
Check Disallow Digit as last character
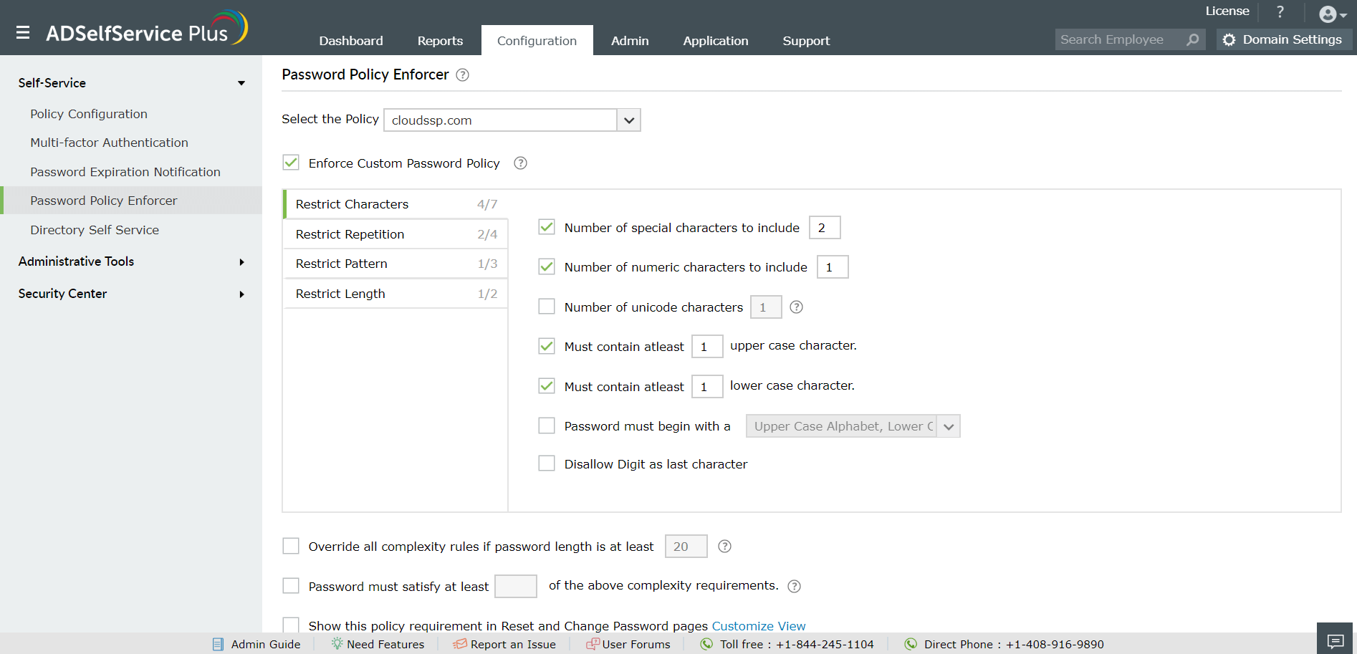tap(547, 463)
